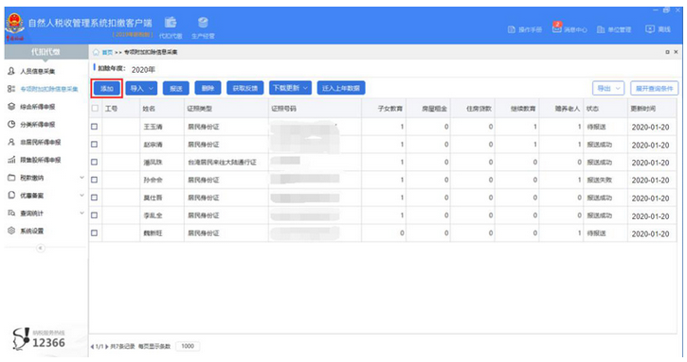The height and width of the screenshot is (362, 687).
Task: Expand the 优惠备案 sidebar group chevron
Action: (81, 196)
